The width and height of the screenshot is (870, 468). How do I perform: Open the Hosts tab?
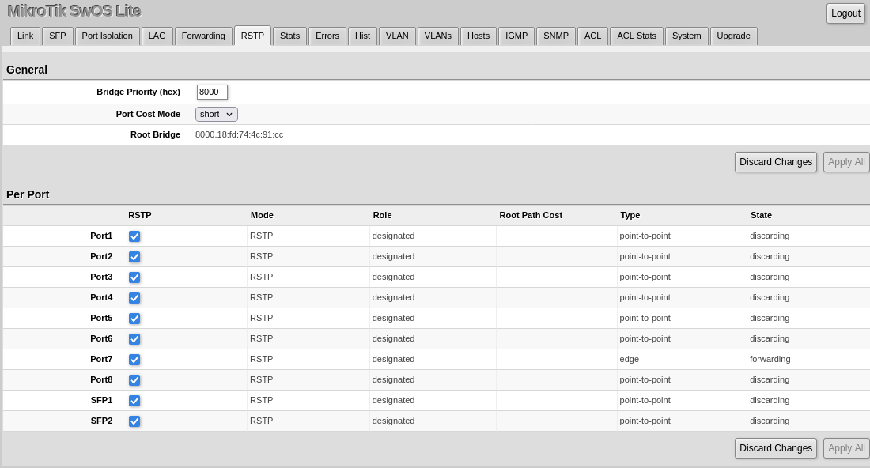[478, 36]
